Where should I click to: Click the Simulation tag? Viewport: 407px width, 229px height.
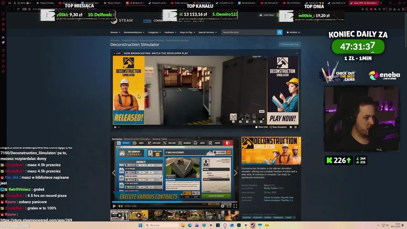tap(246, 218)
